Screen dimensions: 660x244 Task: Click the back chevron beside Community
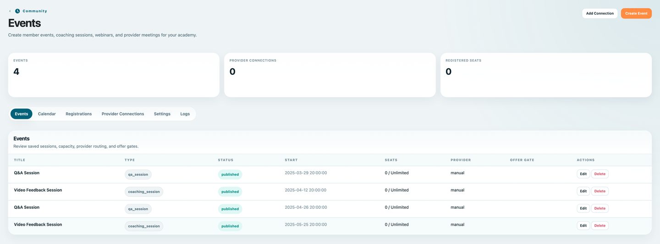point(10,11)
